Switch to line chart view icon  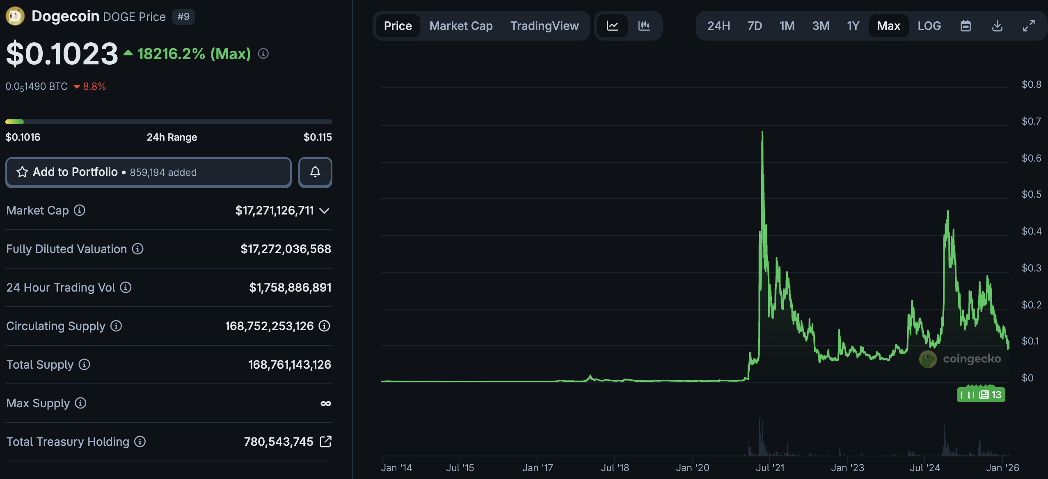612,26
